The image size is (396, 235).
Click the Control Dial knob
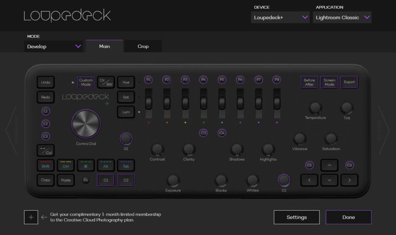pos(85,124)
